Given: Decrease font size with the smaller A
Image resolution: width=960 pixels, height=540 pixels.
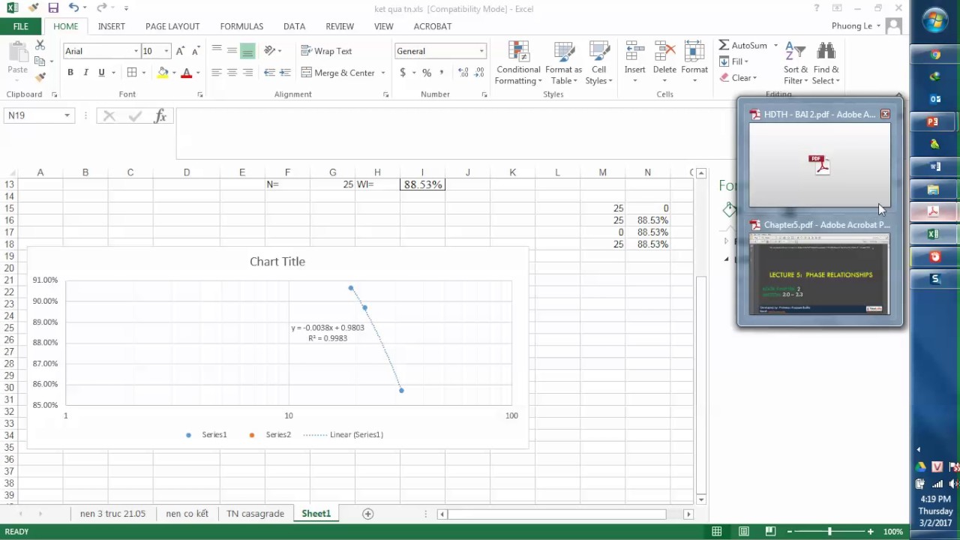Looking at the screenshot, I should coord(195,51).
